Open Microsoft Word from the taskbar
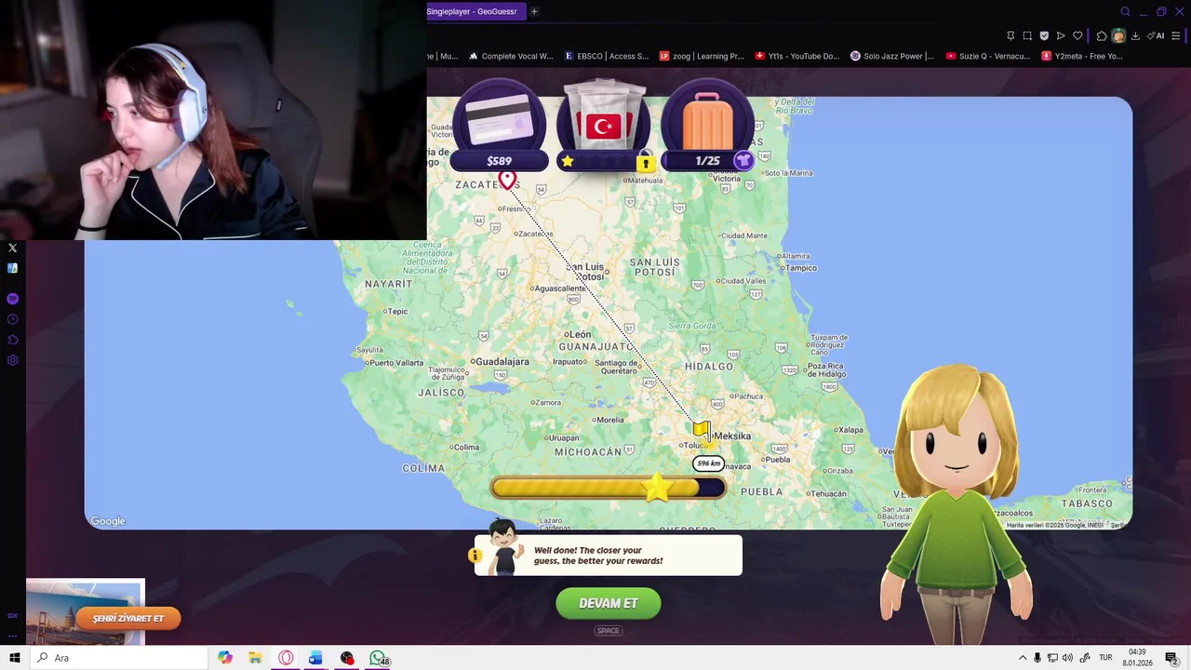Viewport: 1191px width, 670px height. click(x=315, y=658)
